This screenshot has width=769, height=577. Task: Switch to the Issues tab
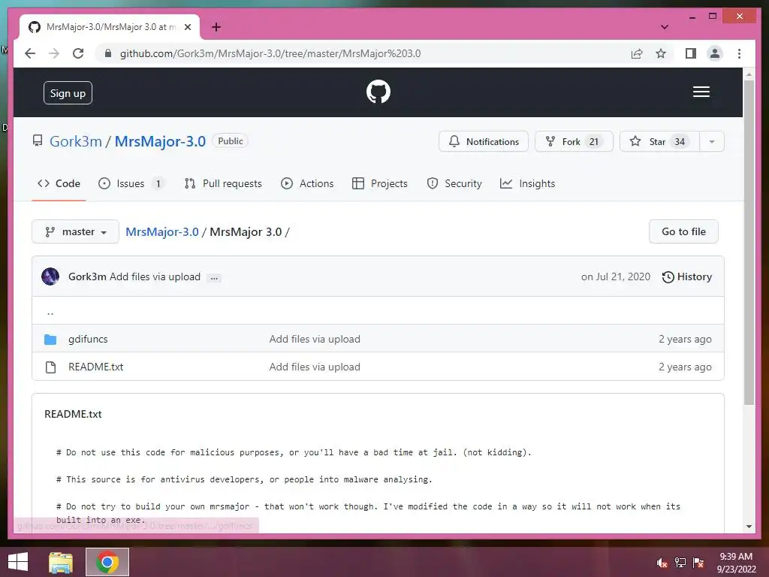pyautogui.click(x=131, y=183)
